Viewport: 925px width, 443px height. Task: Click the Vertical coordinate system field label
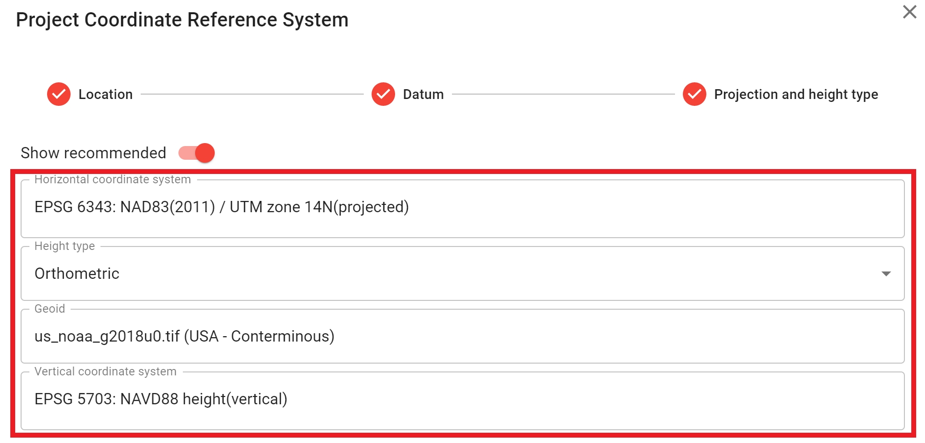105,371
